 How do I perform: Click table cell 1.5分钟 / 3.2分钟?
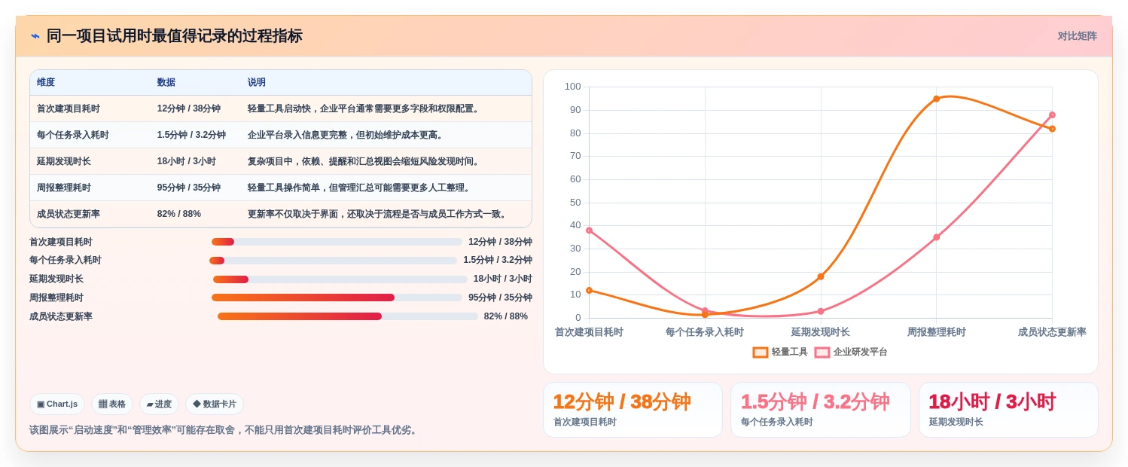tap(191, 135)
